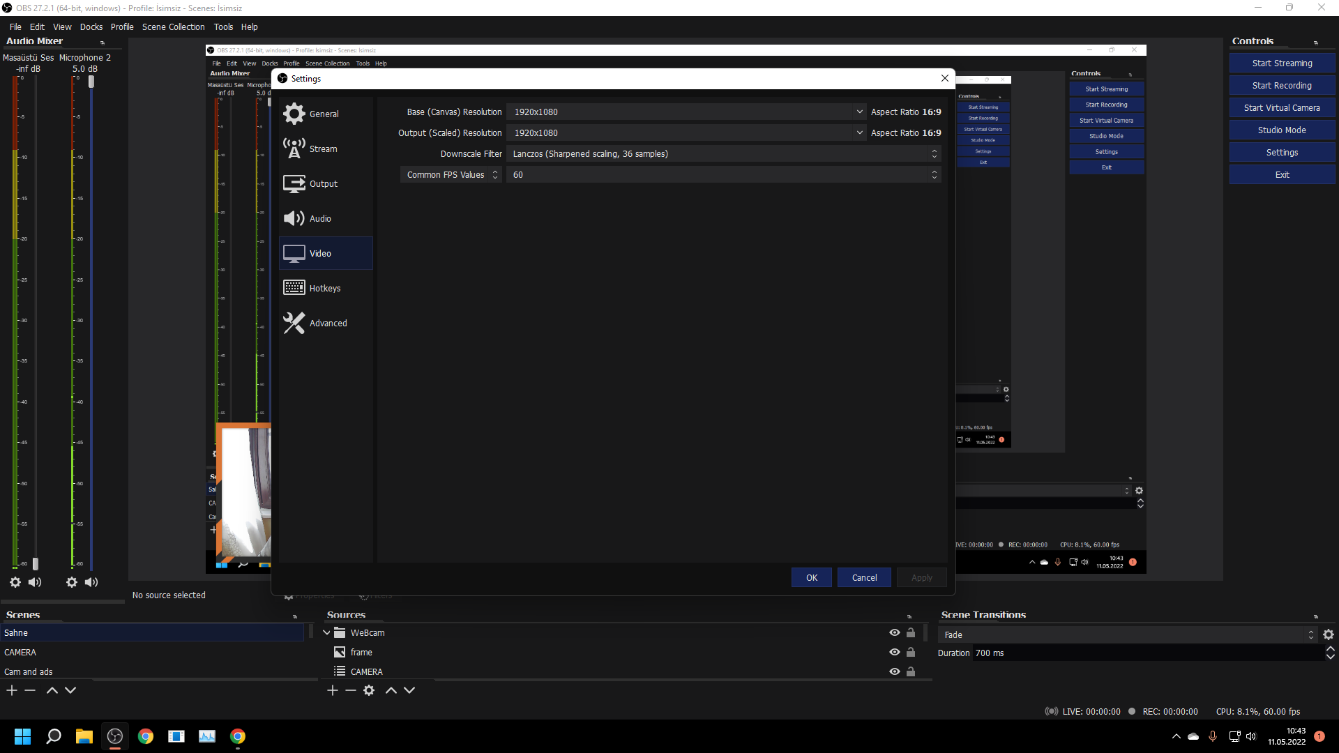Open Advanced settings tools icon
Image resolution: width=1339 pixels, height=753 pixels.
tap(294, 323)
